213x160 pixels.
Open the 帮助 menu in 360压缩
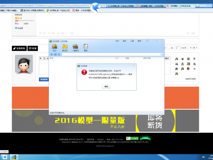tap(139, 41)
